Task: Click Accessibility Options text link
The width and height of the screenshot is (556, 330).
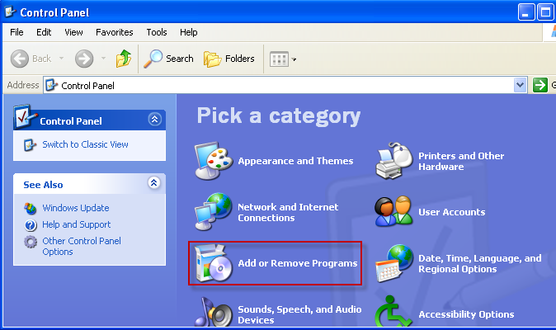Action: (x=466, y=314)
